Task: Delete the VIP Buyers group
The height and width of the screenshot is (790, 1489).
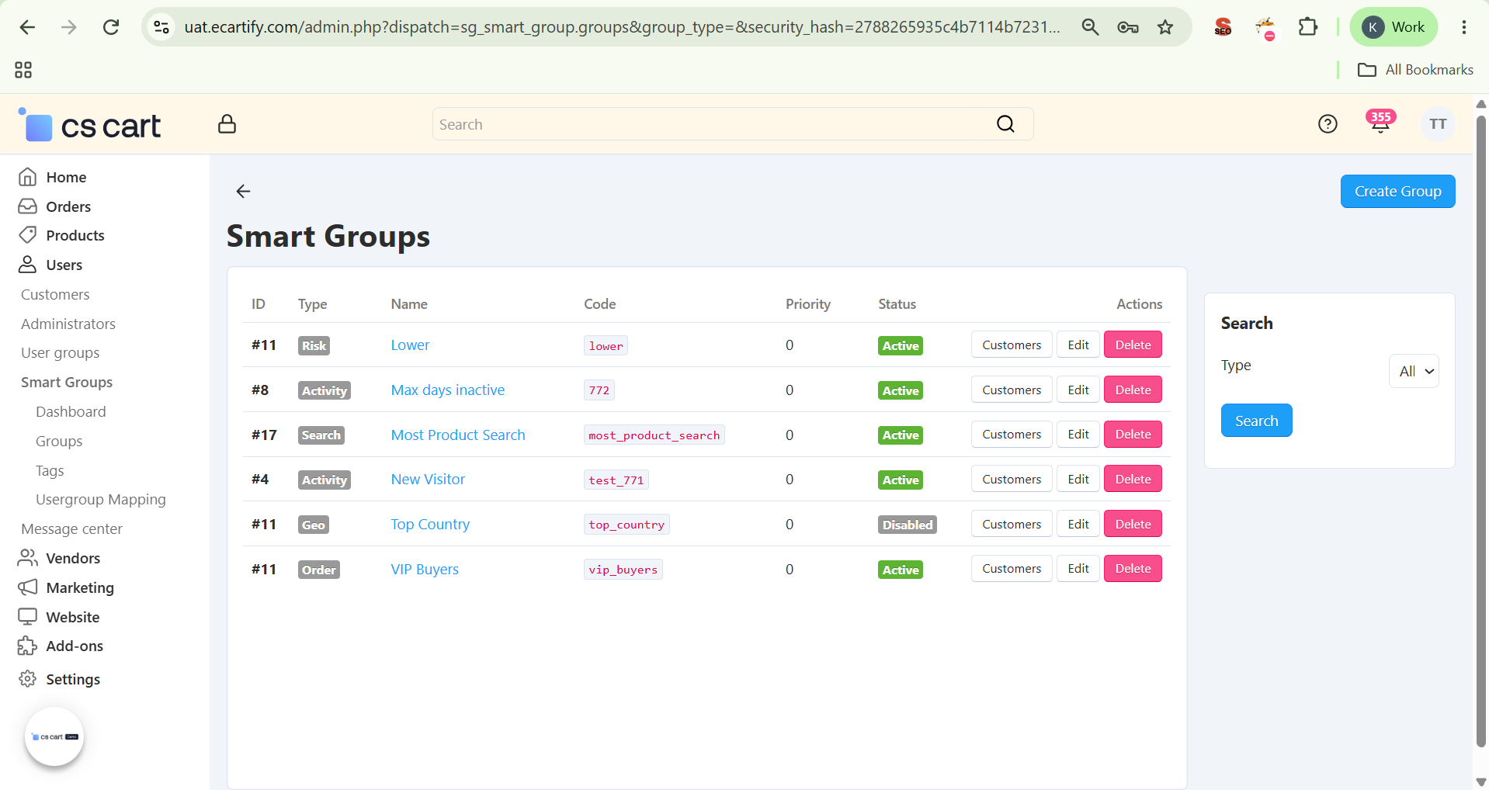Action: (1133, 568)
